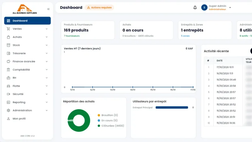Screen dimensions: 252x142
Task: Expand the Comptabilité submenu chevron
Action: (x=47, y=69)
